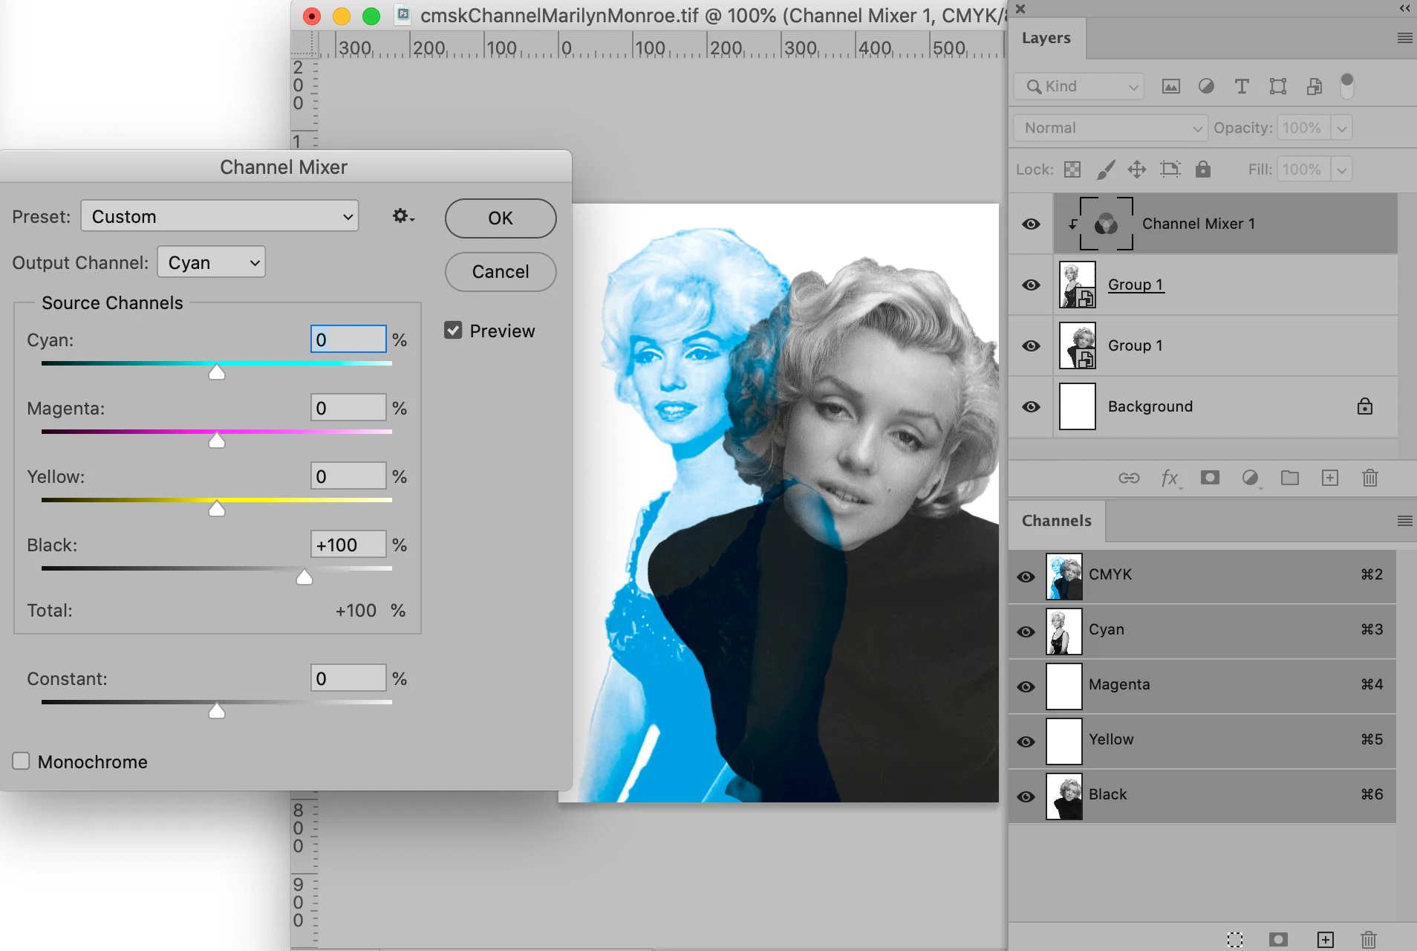Toggle visibility of the Background layer
1417x951 pixels.
click(x=1031, y=407)
